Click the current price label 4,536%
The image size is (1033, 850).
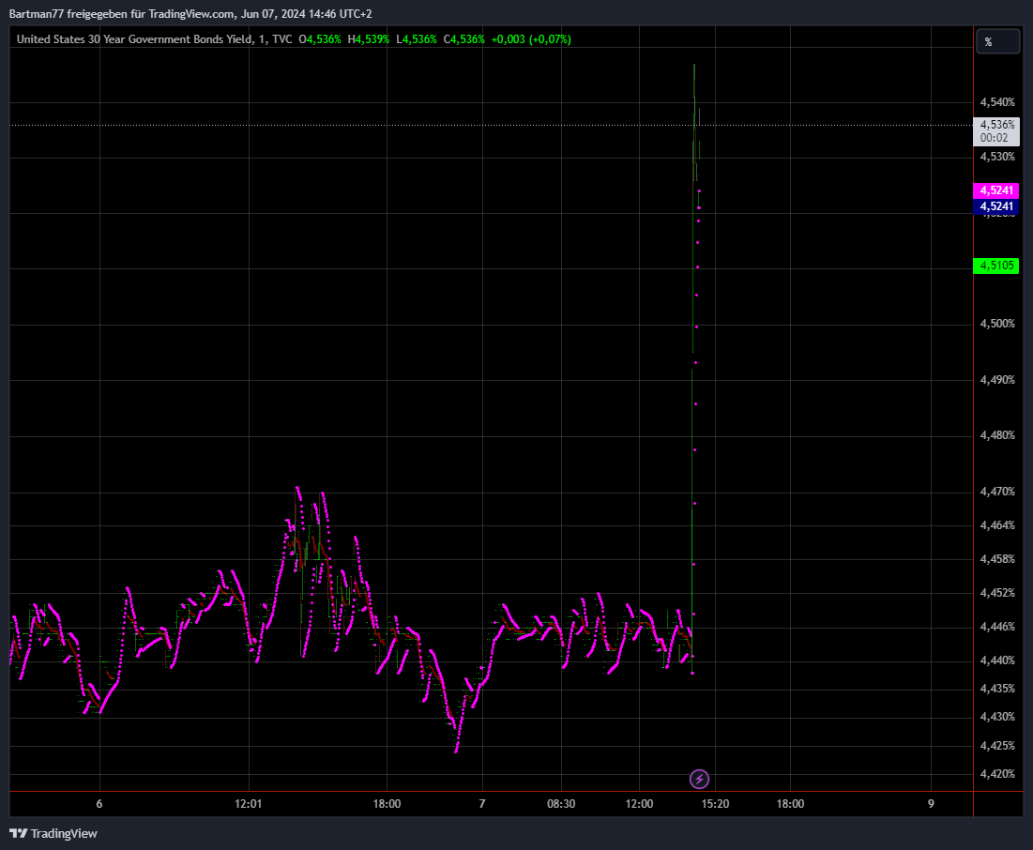pyautogui.click(x=996, y=131)
